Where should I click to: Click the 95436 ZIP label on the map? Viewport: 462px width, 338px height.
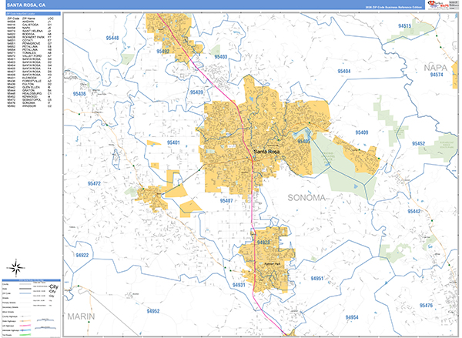point(79,94)
